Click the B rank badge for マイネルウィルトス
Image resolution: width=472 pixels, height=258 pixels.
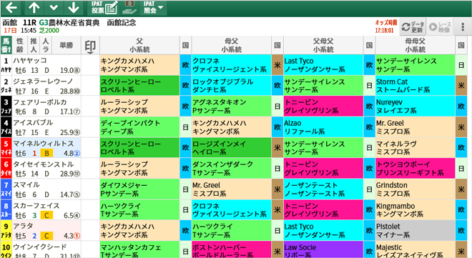coord(46,153)
